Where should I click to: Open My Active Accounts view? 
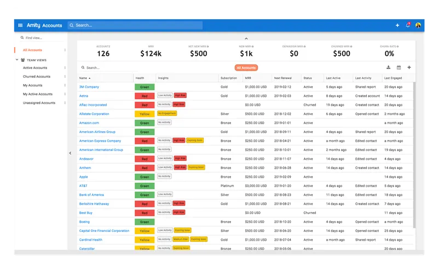tap(38, 94)
